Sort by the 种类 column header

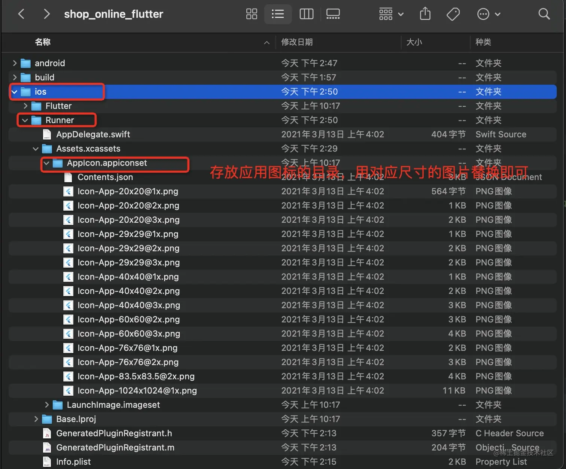coord(483,42)
